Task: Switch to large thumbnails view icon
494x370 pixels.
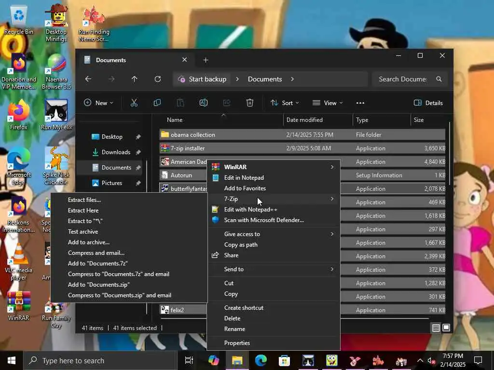Action: 446,328
